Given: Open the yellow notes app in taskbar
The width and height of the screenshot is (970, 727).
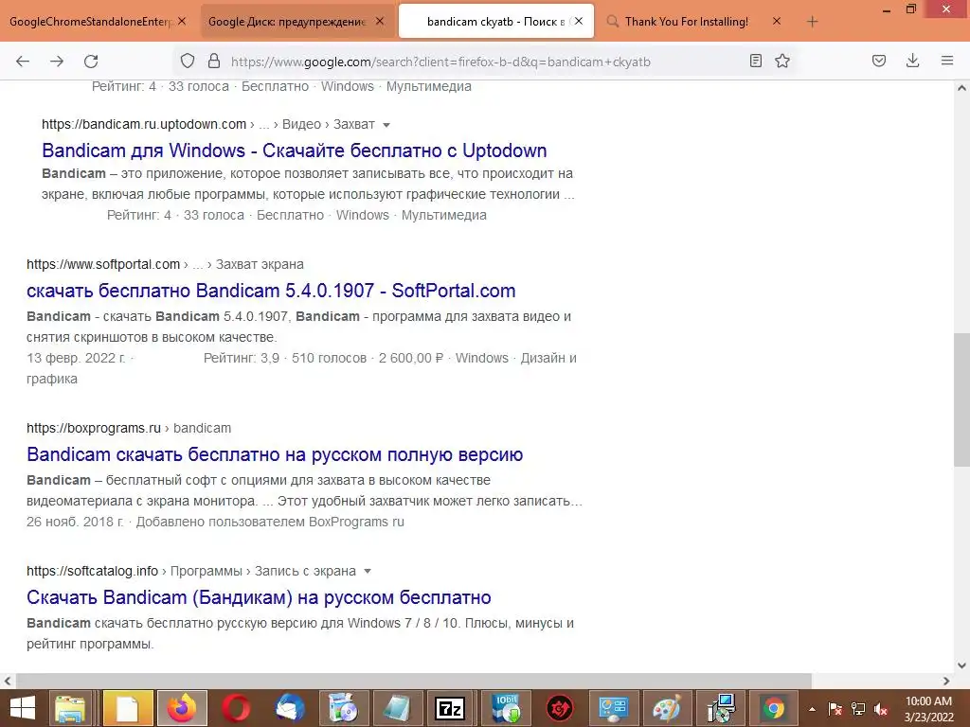Looking at the screenshot, I should point(127,708).
